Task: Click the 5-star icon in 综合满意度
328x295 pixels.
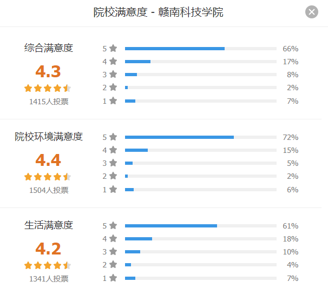Action: (x=113, y=48)
